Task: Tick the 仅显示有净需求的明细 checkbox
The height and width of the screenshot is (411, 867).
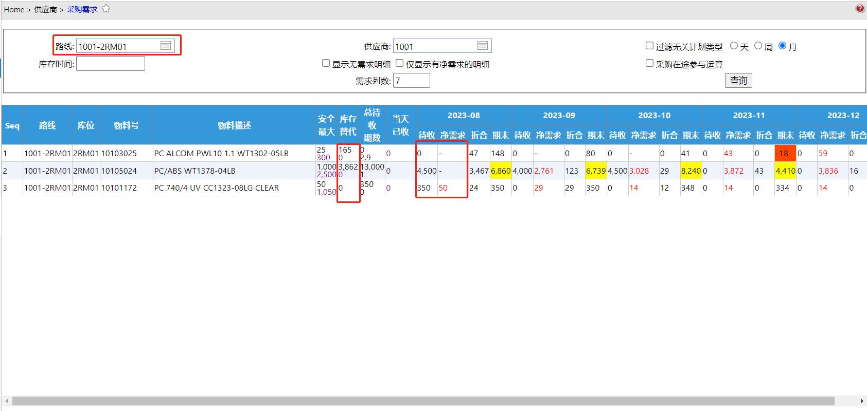Action: pyautogui.click(x=399, y=63)
